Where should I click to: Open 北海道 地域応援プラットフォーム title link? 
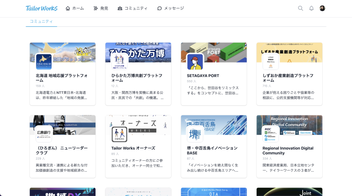click(62, 78)
